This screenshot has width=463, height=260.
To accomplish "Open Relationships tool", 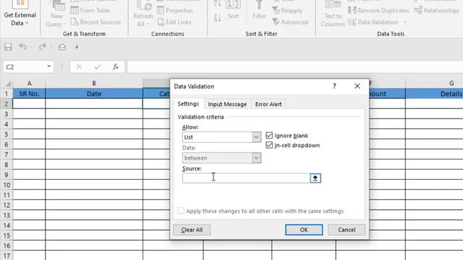I will point(437,10).
